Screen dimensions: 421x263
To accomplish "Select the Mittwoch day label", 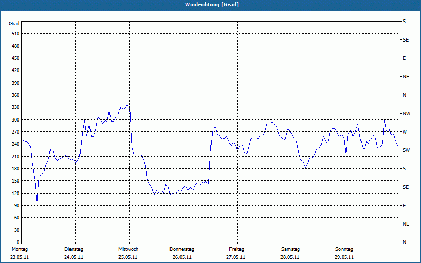I will point(128,249).
